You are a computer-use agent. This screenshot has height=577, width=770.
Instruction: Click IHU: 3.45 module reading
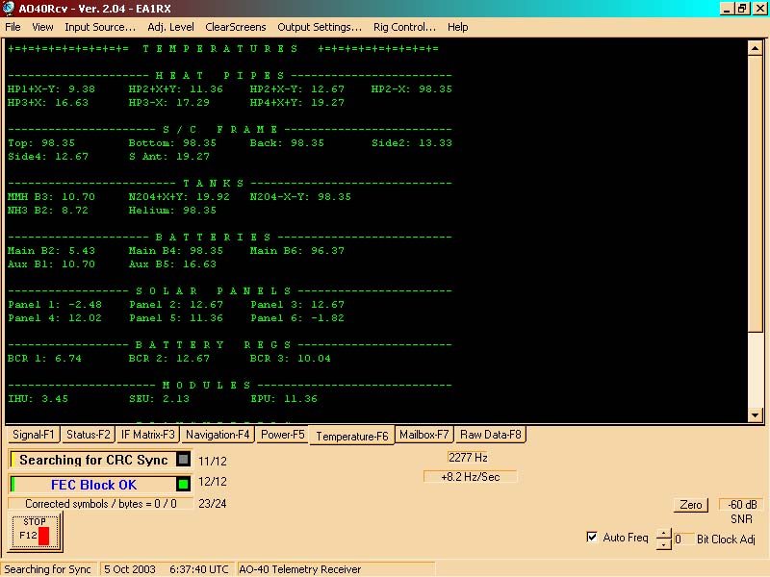(38, 398)
